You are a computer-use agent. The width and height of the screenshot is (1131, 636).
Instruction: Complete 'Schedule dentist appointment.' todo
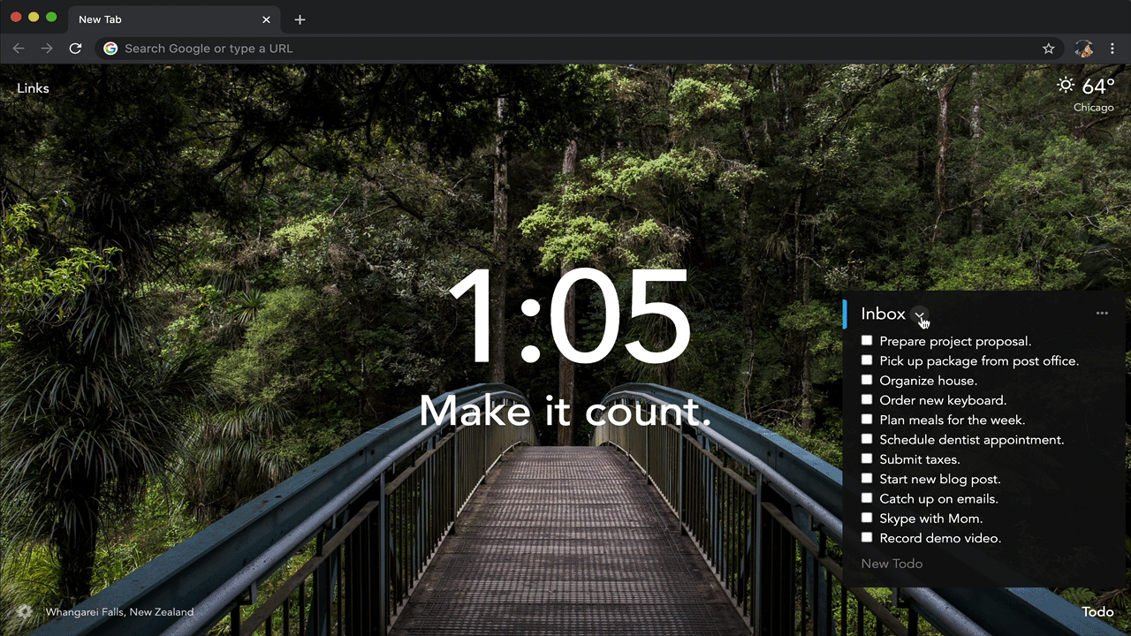[x=867, y=438]
